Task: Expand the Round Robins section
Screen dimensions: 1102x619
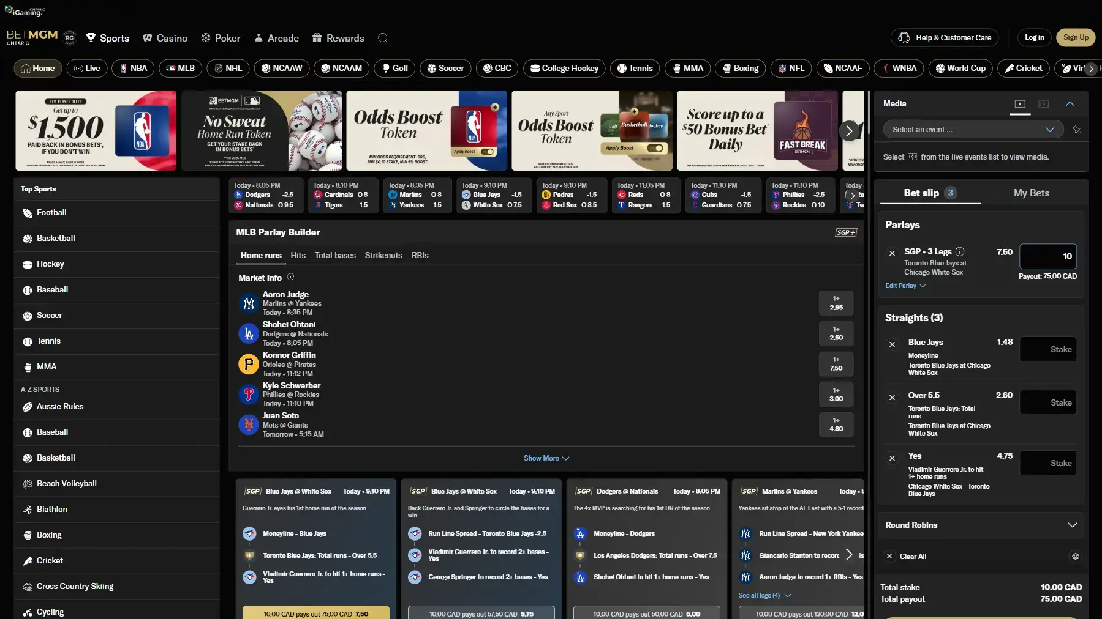Action: (981, 525)
